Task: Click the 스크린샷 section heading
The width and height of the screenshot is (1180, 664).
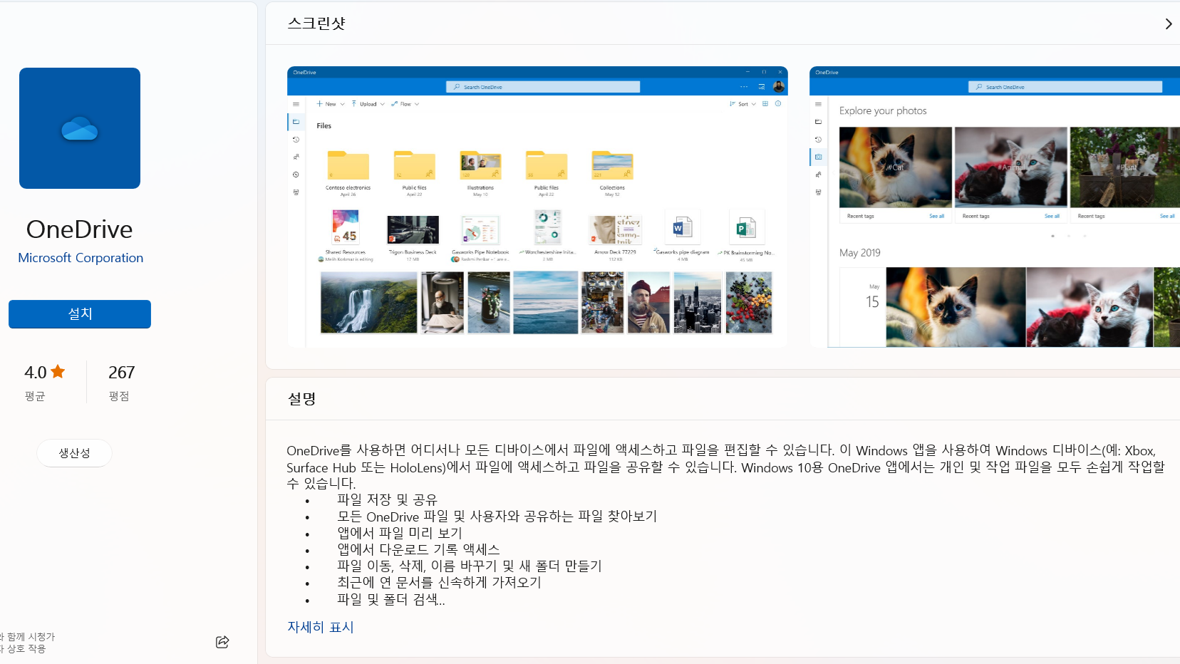Action: coord(316,24)
